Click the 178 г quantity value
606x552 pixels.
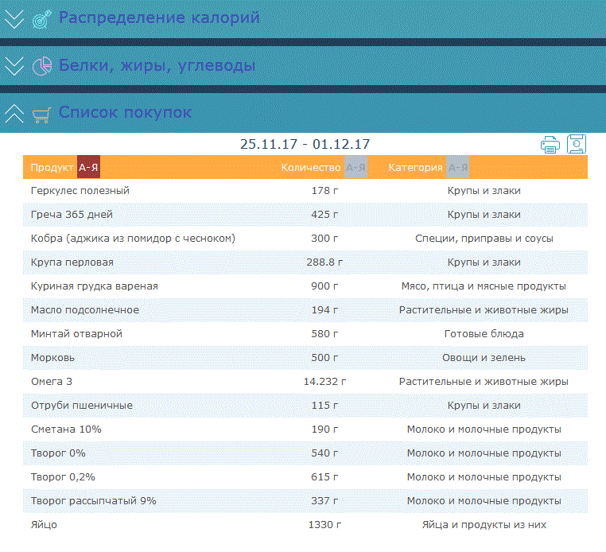click(324, 191)
